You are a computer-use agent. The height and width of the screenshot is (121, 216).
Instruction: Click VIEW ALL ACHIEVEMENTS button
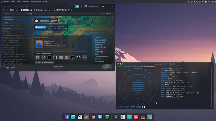44,63
